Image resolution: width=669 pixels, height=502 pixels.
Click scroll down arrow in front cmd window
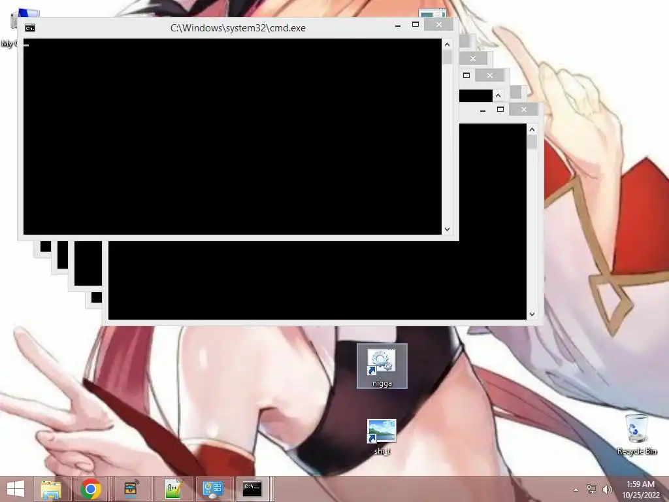(447, 229)
